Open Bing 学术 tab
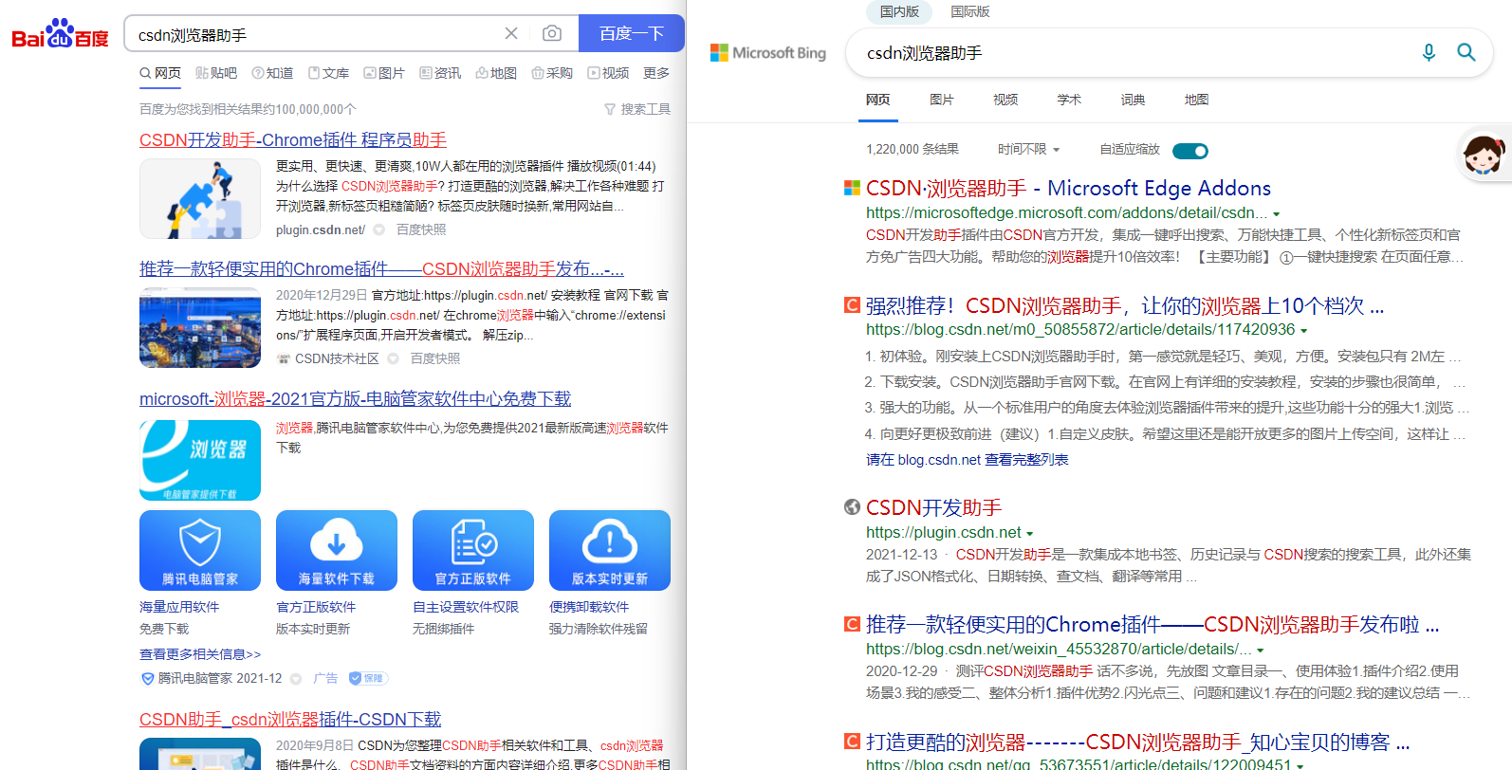The height and width of the screenshot is (770, 1512). (x=1069, y=100)
